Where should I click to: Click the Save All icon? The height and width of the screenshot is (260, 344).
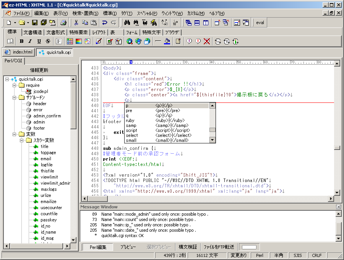tap(44, 23)
